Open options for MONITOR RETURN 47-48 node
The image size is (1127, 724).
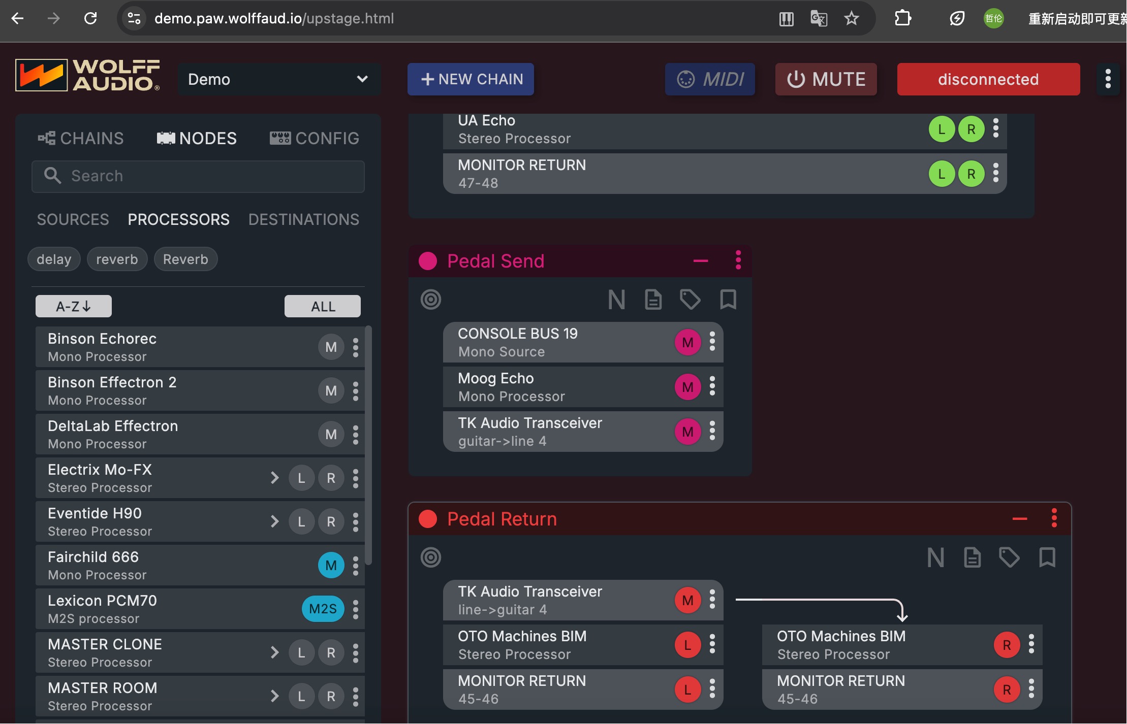pos(995,173)
